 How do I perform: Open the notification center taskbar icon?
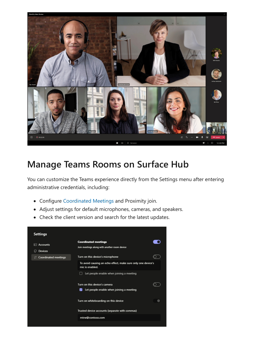pos(212,143)
